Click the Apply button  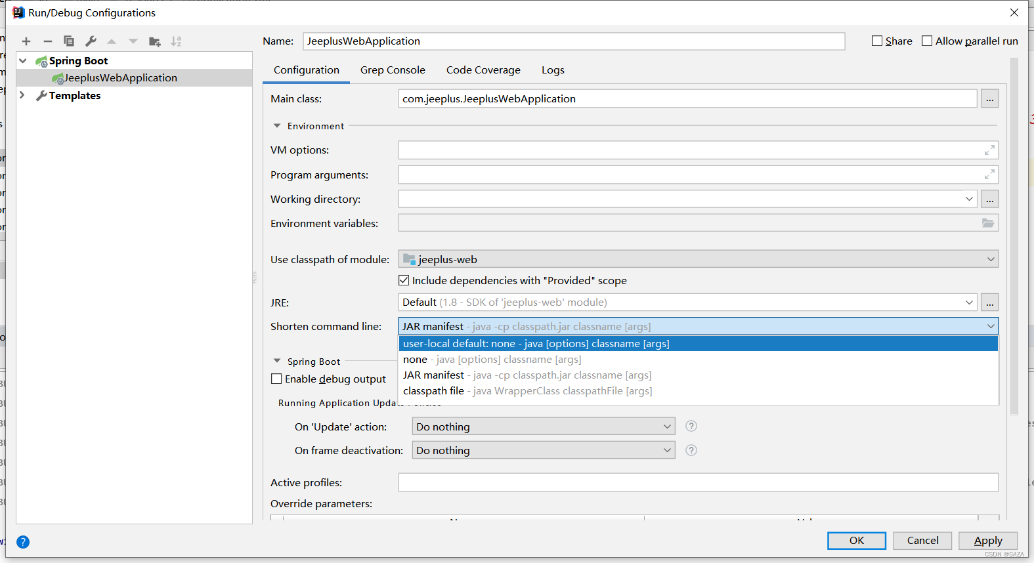pyautogui.click(x=988, y=541)
